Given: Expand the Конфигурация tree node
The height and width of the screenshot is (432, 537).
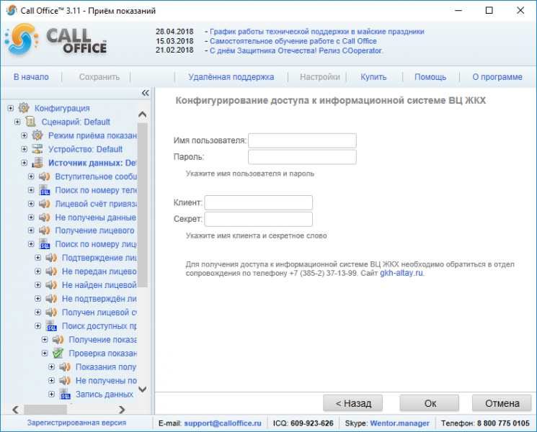Looking at the screenshot, I should click(11, 108).
